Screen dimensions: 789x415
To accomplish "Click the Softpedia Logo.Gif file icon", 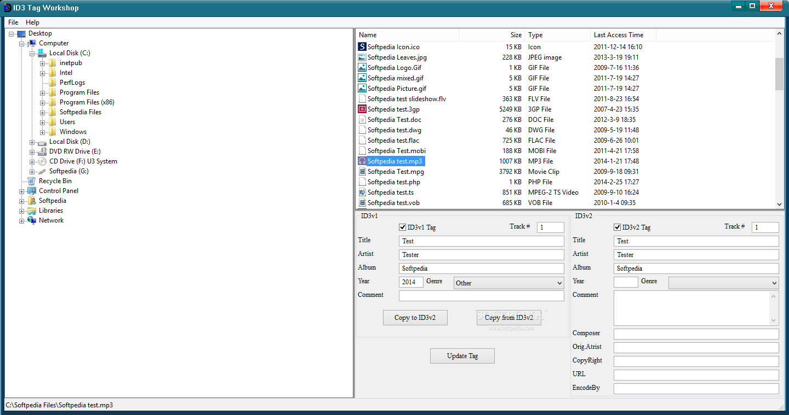I will tap(362, 68).
